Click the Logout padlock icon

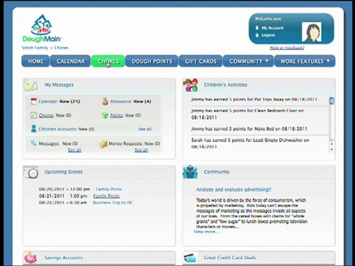tap(257, 35)
